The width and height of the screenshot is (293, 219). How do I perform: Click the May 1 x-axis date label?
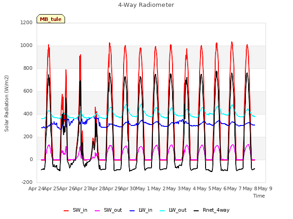[143, 188]
